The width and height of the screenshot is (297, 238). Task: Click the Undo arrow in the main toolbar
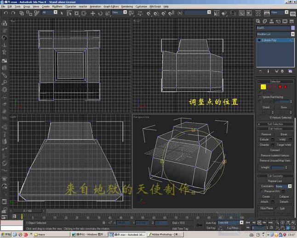pyautogui.click(x=6, y=13)
